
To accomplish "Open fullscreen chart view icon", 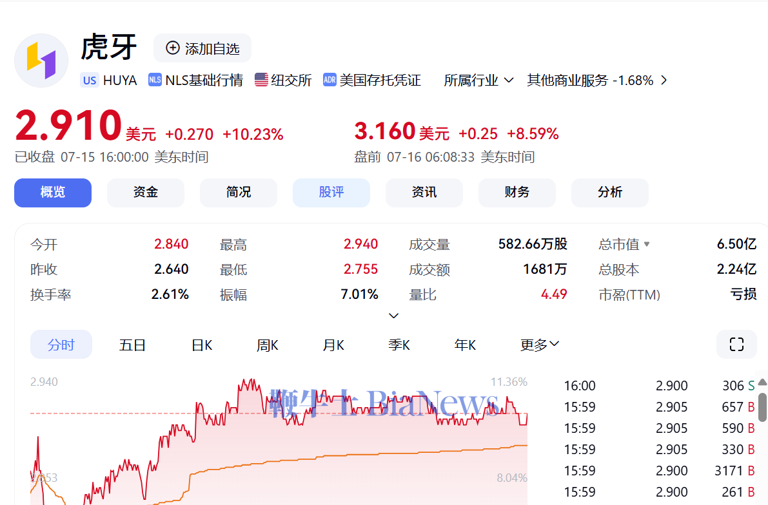I will click(736, 345).
